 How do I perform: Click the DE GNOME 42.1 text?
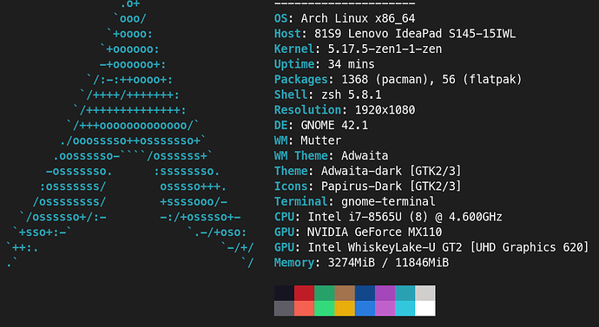[321, 125]
